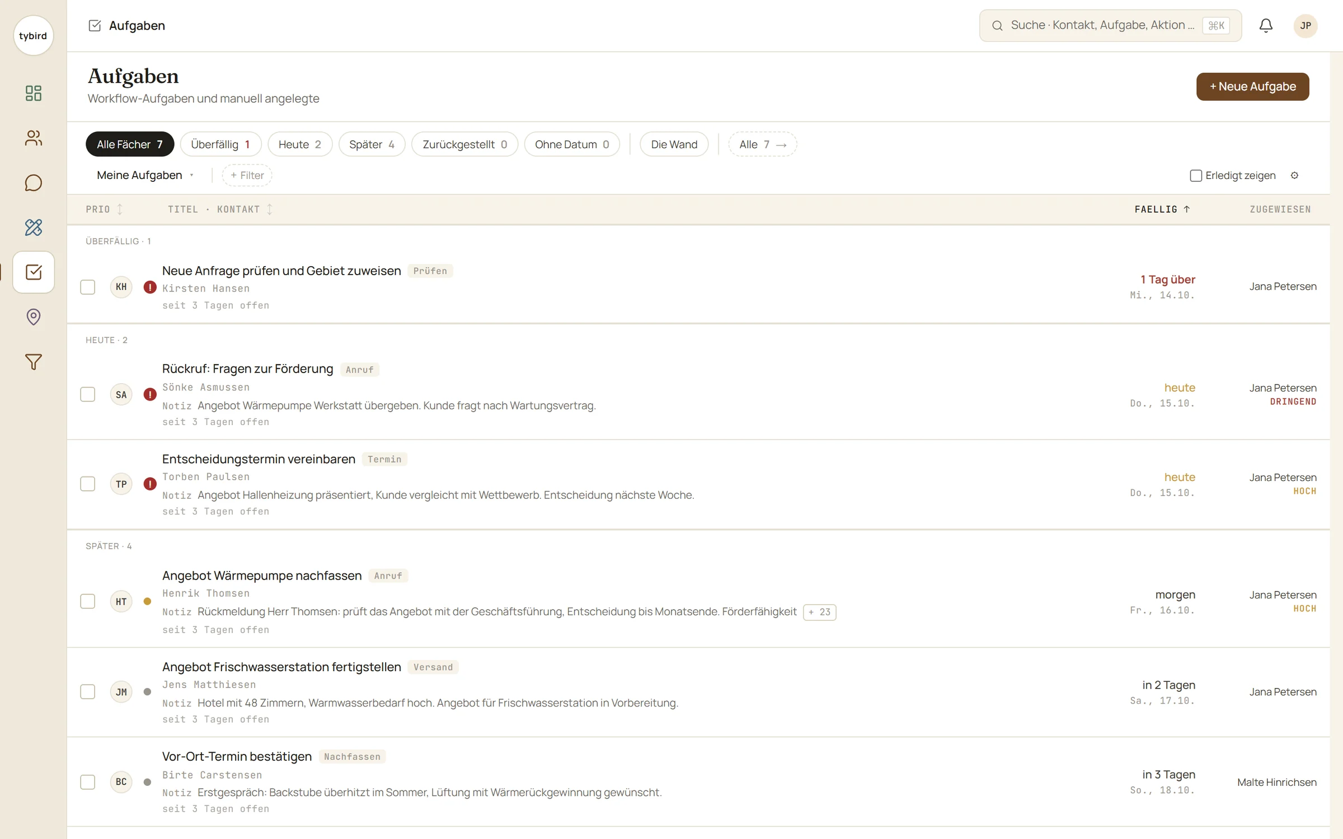Check off Neue Anfrage prüfen task
The image size is (1343, 839).
88,287
